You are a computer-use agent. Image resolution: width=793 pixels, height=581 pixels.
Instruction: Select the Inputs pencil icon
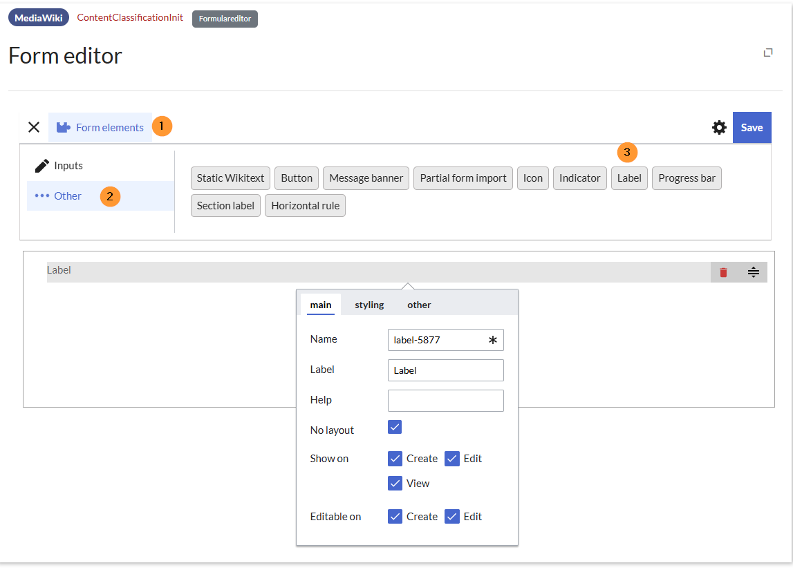point(42,166)
